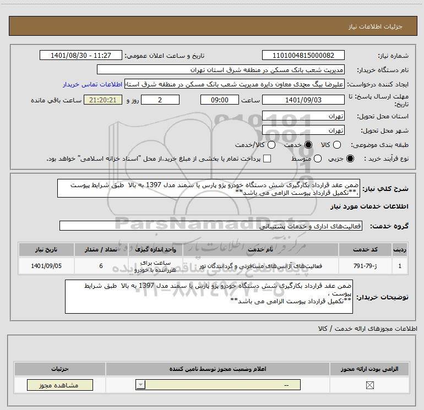Click the buyer organization name field

point(221,70)
